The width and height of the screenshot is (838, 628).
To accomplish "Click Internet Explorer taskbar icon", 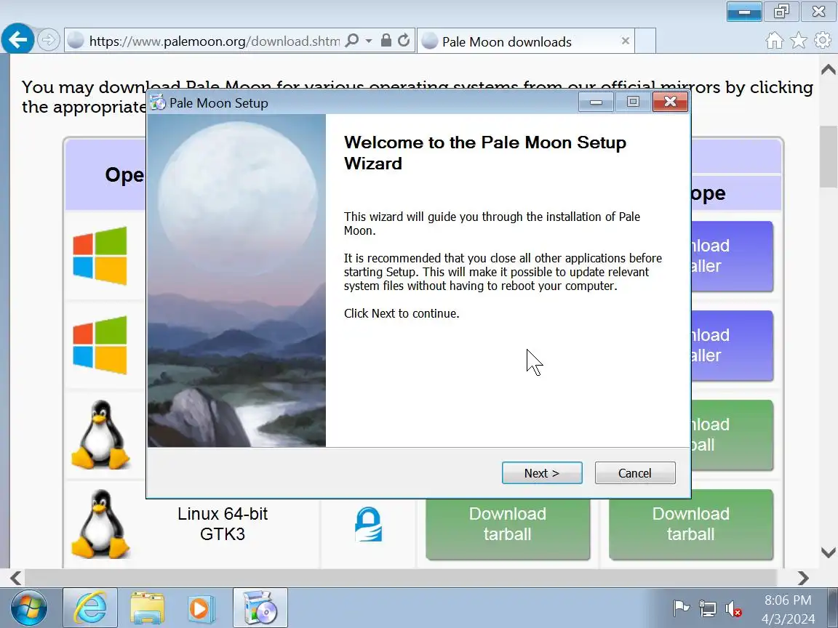I will (89, 608).
